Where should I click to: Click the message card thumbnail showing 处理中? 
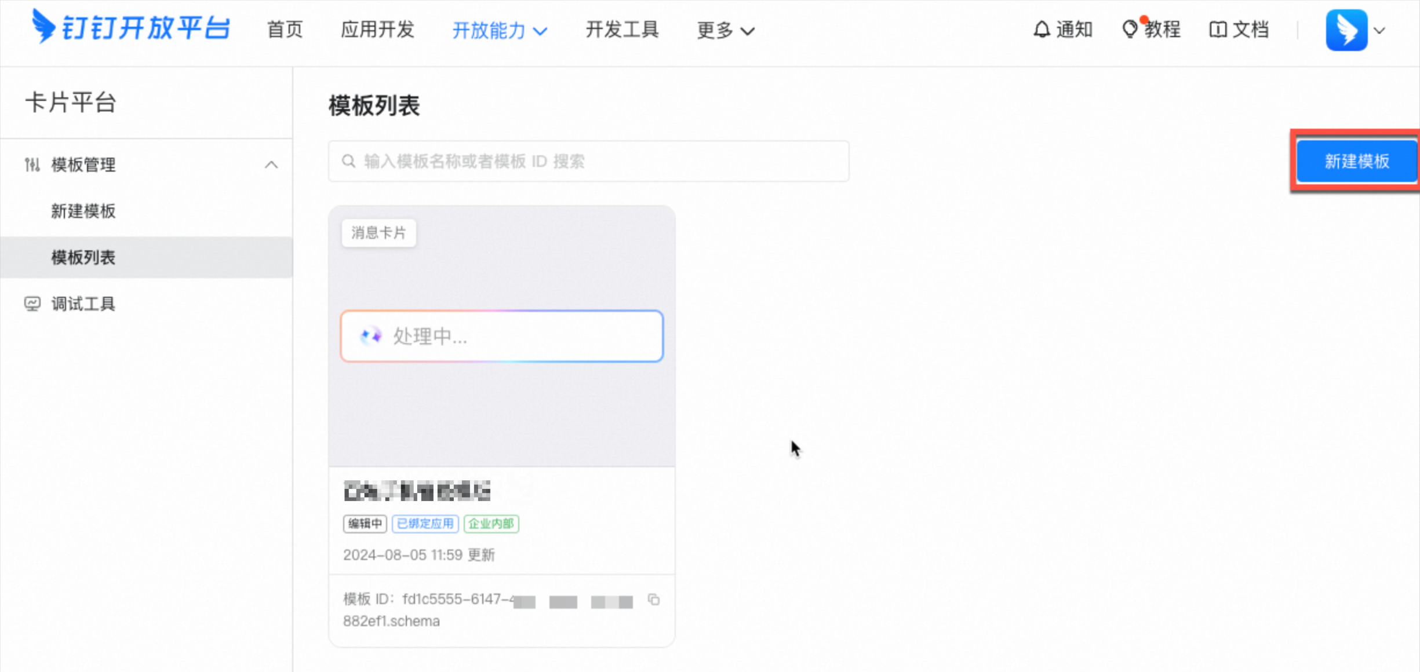coord(501,336)
